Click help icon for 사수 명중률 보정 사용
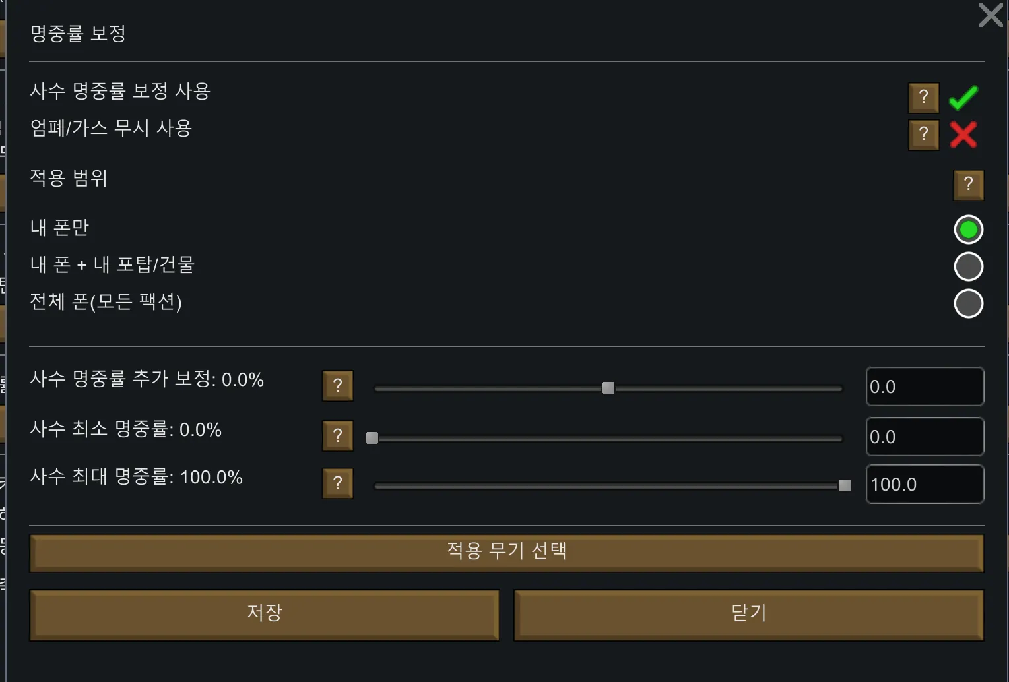The width and height of the screenshot is (1009, 682). coord(923,98)
